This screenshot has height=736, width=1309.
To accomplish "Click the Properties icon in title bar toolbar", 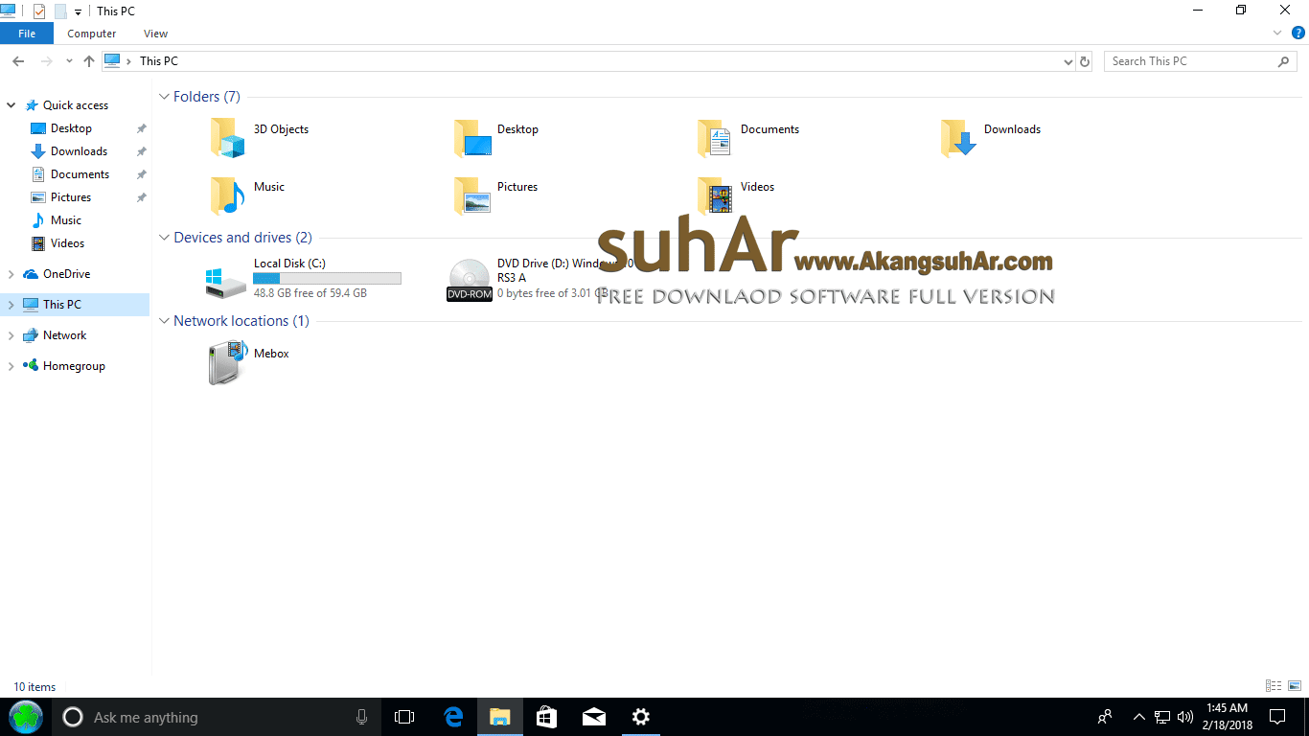I will click(39, 11).
